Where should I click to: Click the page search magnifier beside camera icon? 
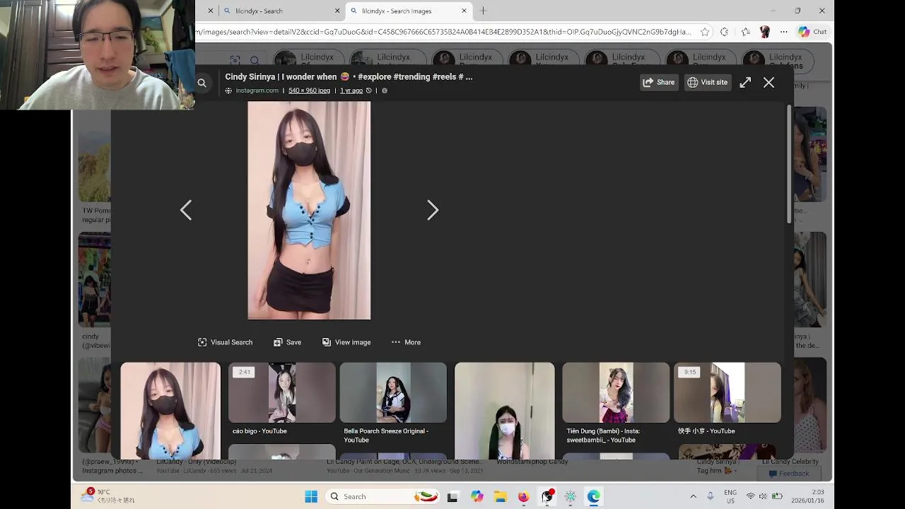click(x=255, y=61)
